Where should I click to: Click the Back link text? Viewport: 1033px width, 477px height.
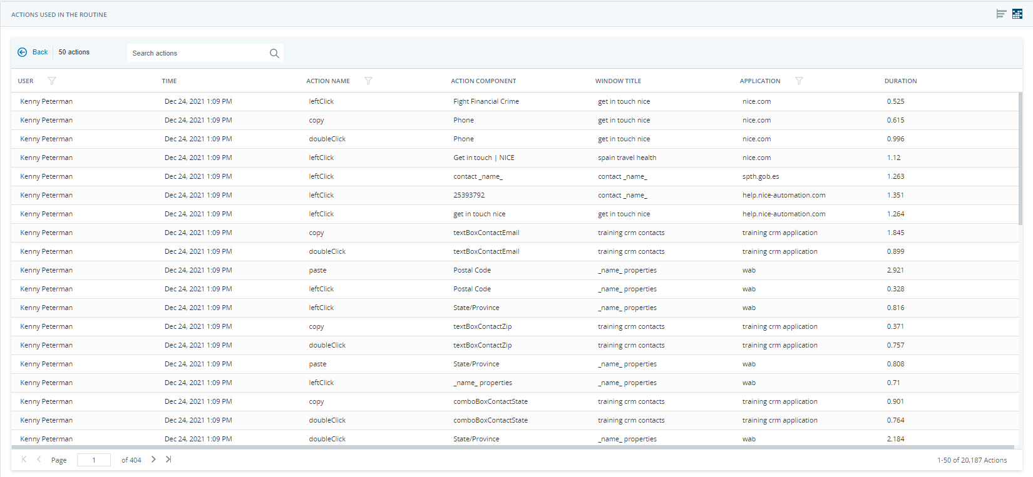tap(40, 53)
